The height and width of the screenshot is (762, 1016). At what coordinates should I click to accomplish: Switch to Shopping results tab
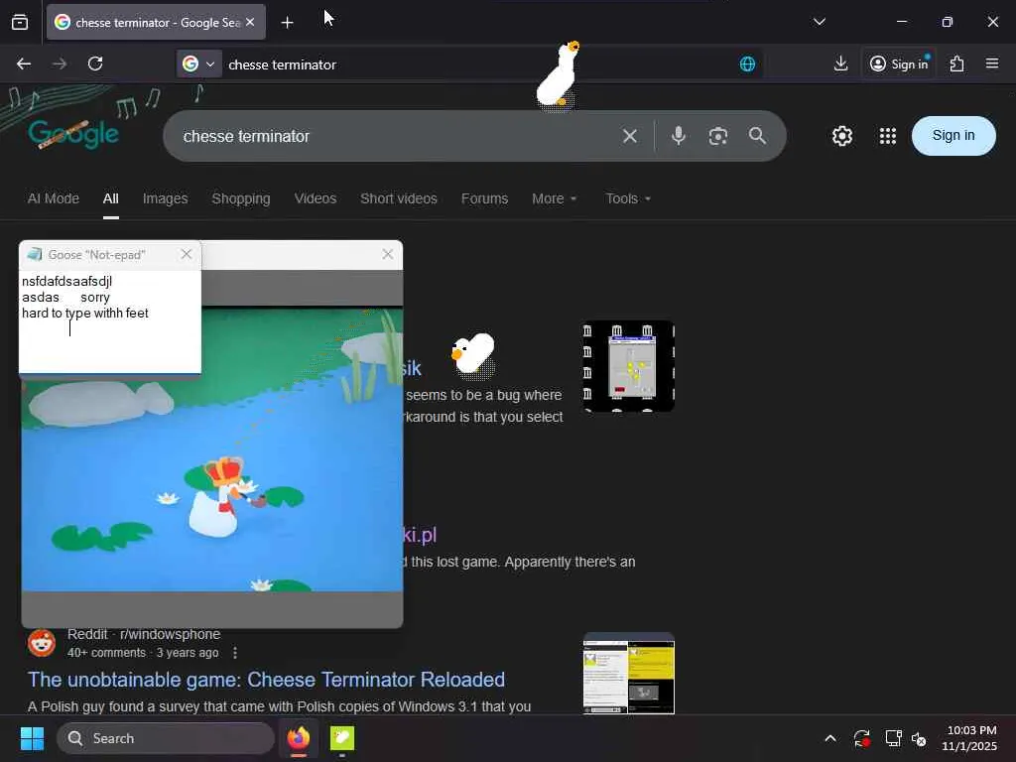tap(241, 198)
